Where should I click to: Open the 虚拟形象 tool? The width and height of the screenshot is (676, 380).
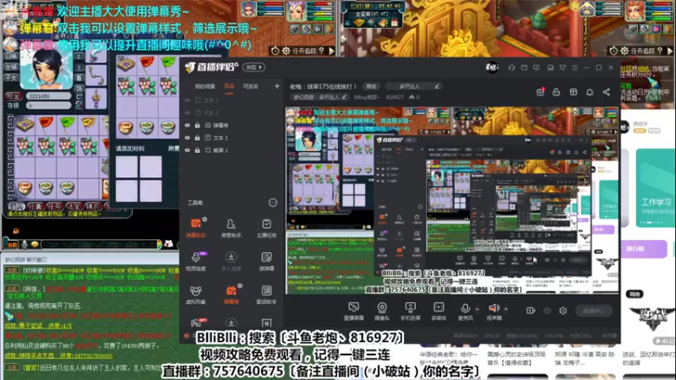(x=196, y=294)
